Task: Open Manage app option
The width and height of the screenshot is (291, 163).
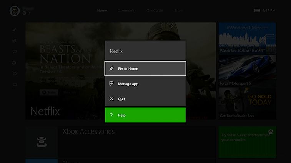Action: coord(145,84)
